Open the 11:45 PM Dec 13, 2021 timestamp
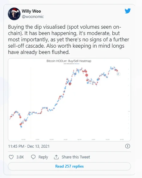The width and height of the screenshot is (142, 178). point(29,146)
